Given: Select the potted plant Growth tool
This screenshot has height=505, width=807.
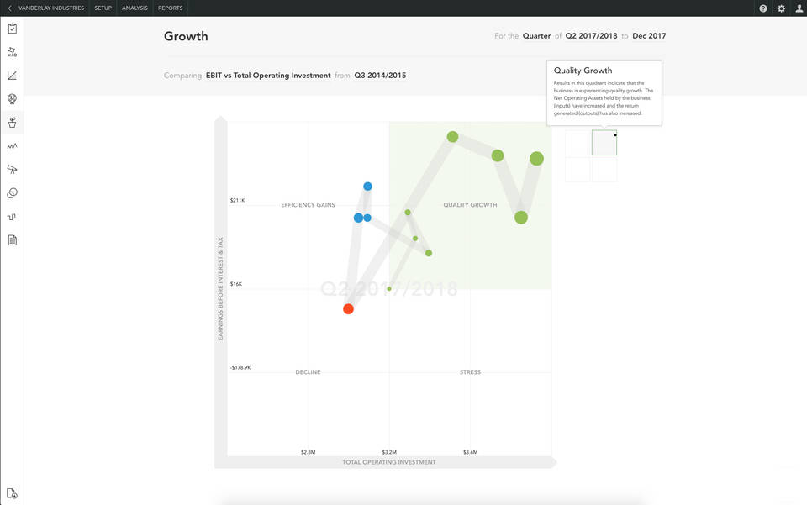Looking at the screenshot, I should [12, 122].
